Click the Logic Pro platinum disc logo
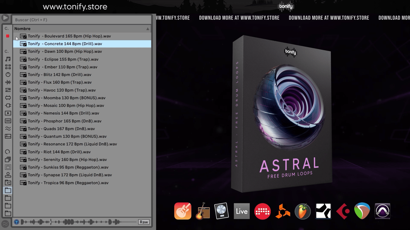The width and height of the screenshot is (410, 230). coord(221,211)
